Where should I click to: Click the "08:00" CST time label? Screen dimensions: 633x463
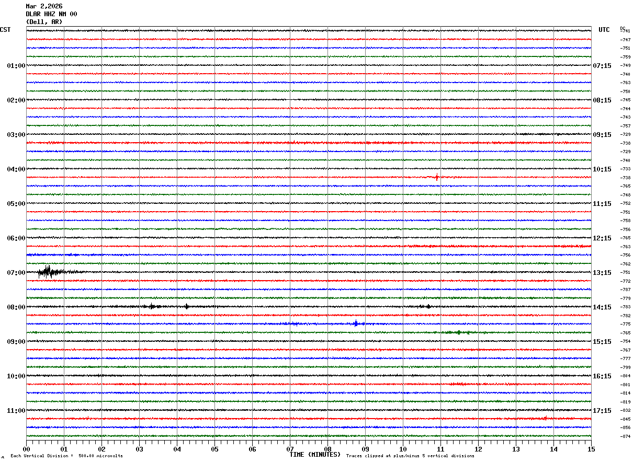[16, 307]
